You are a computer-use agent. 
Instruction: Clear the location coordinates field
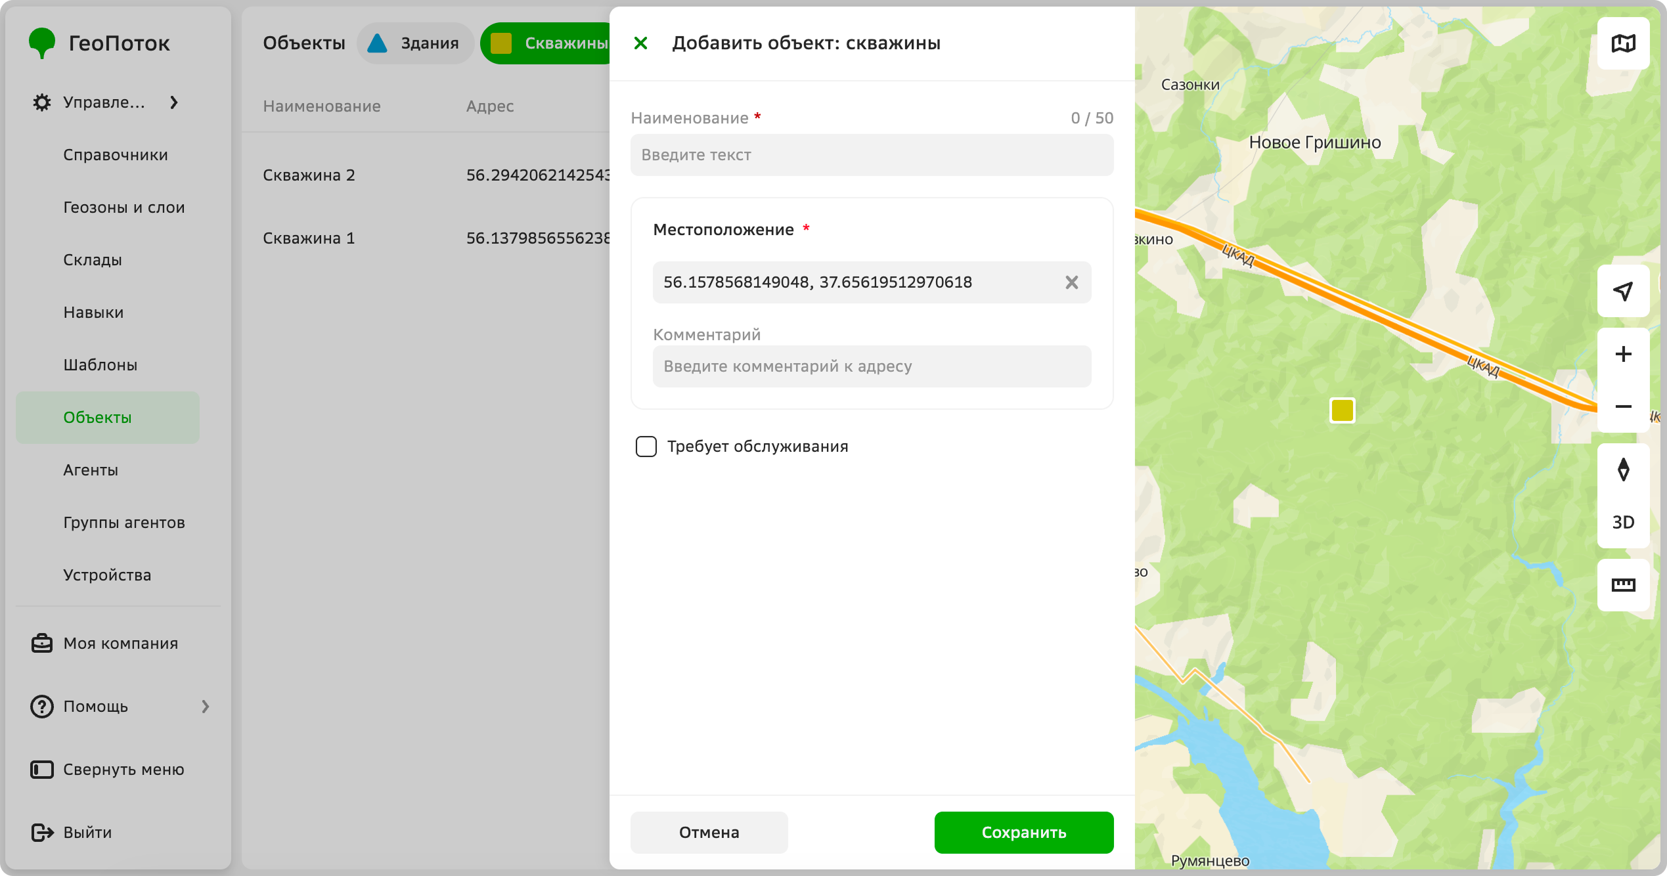coord(1071,282)
